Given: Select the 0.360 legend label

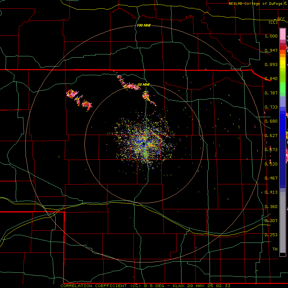Looking at the screenshot, I should [x=271, y=207].
